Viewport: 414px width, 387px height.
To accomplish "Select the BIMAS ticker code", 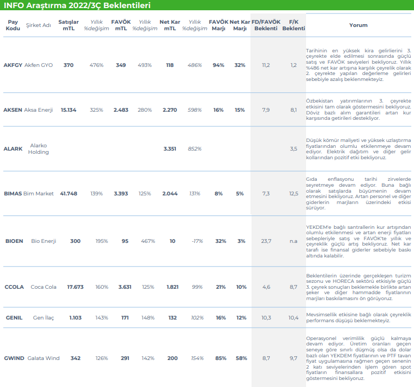I will [x=13, y=194].
